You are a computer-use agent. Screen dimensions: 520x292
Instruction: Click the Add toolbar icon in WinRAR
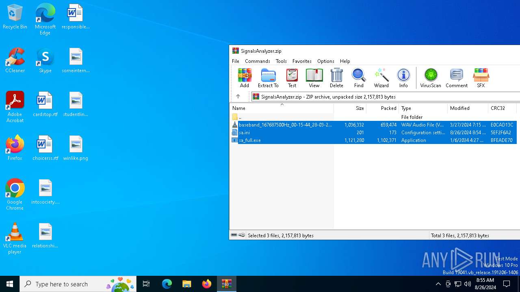point(245,78)
